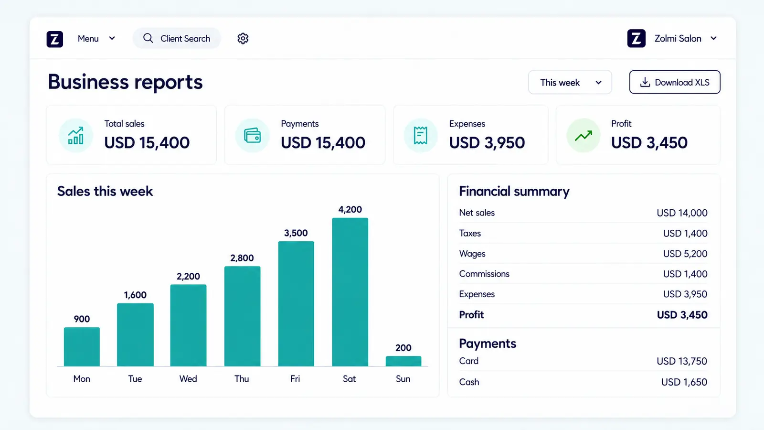
Task: Select the Saturday 4,200 bar
Action: click(x=350, y=292)
